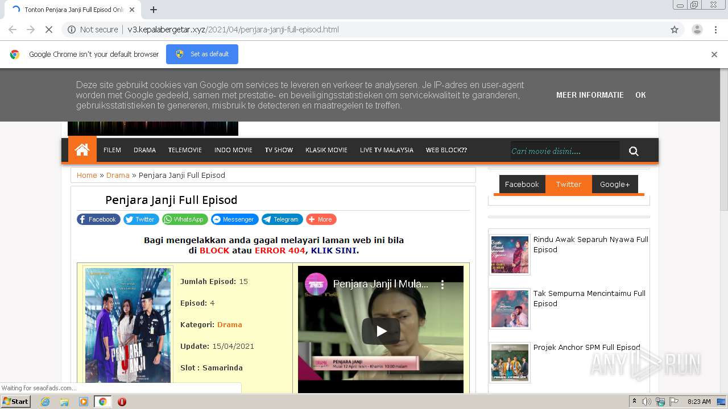The height and width of the screenshot is (409, 728).
Task: Click the KLIK SINI link
Action: (334, 251)
